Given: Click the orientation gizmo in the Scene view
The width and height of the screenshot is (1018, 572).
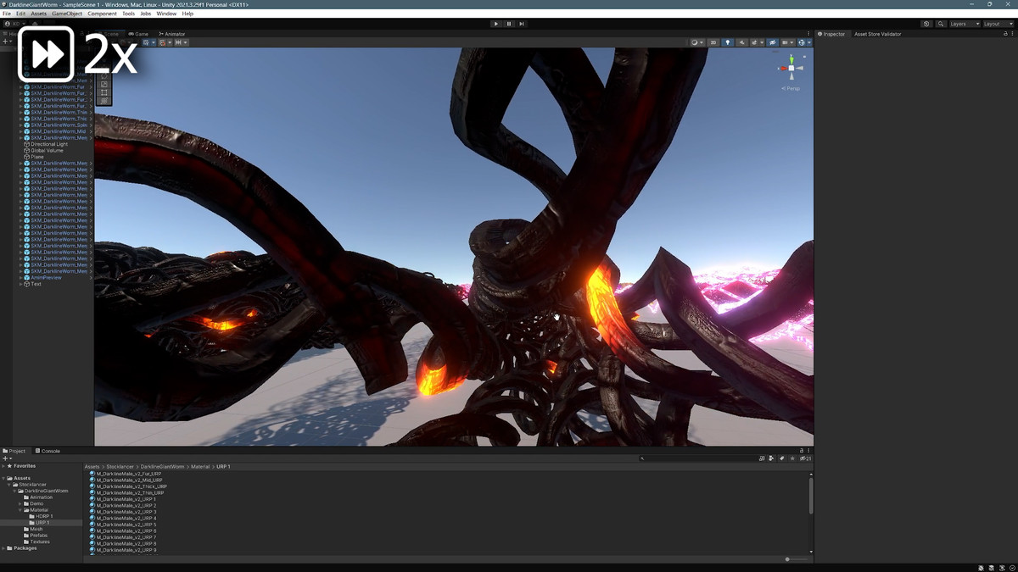Looking at the screenshot, I should pos(791,68).
